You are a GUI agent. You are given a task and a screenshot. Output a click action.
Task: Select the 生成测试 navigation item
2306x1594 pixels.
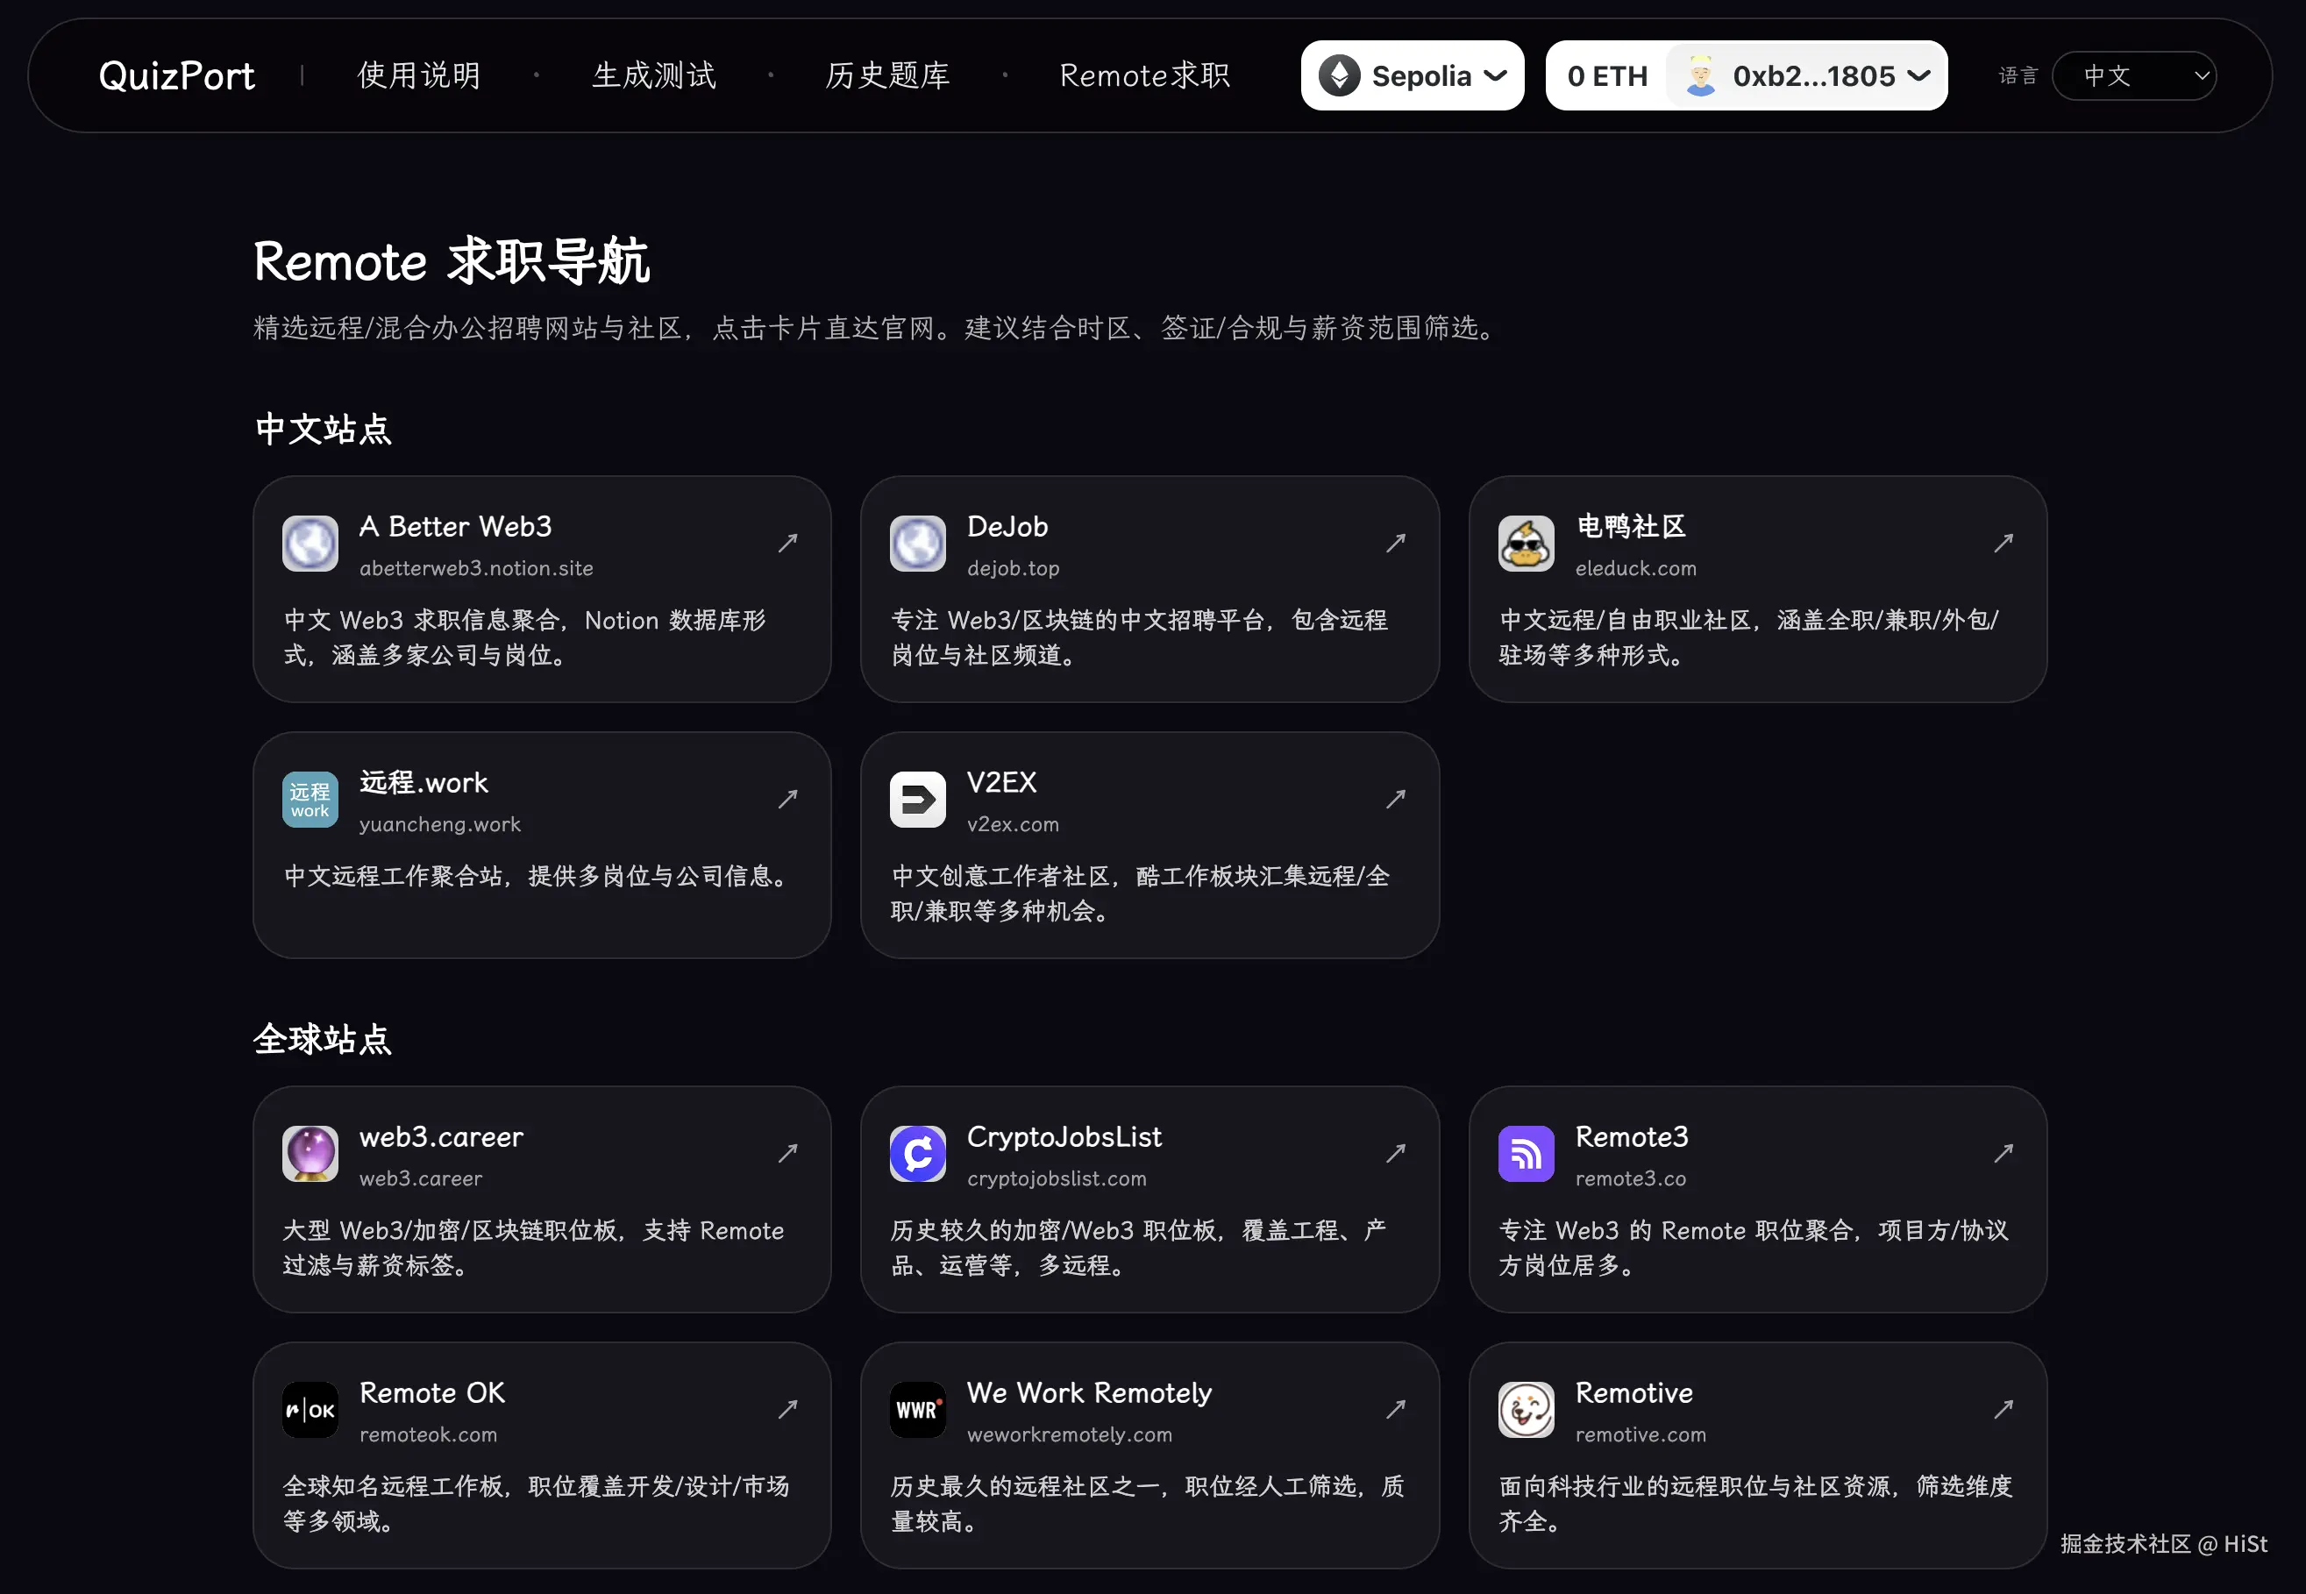(x=653, y=75)
